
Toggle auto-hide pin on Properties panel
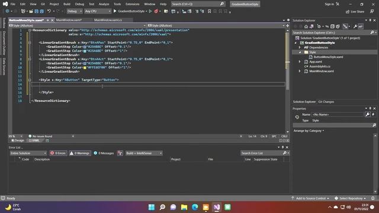coord(370,108)
